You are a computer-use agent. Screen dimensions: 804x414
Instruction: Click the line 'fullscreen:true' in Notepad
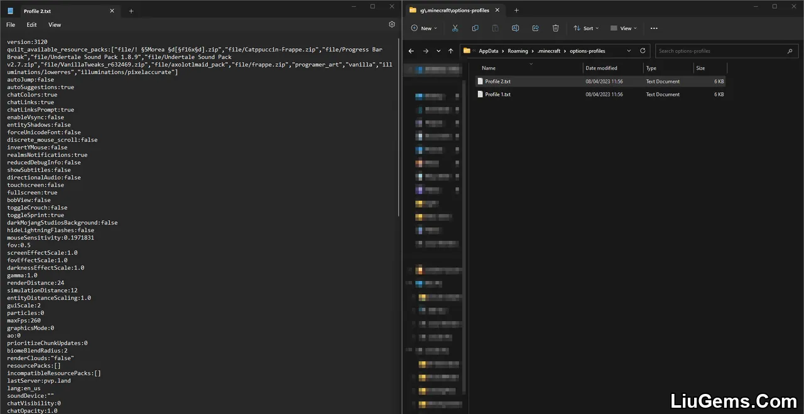[32, 193]
